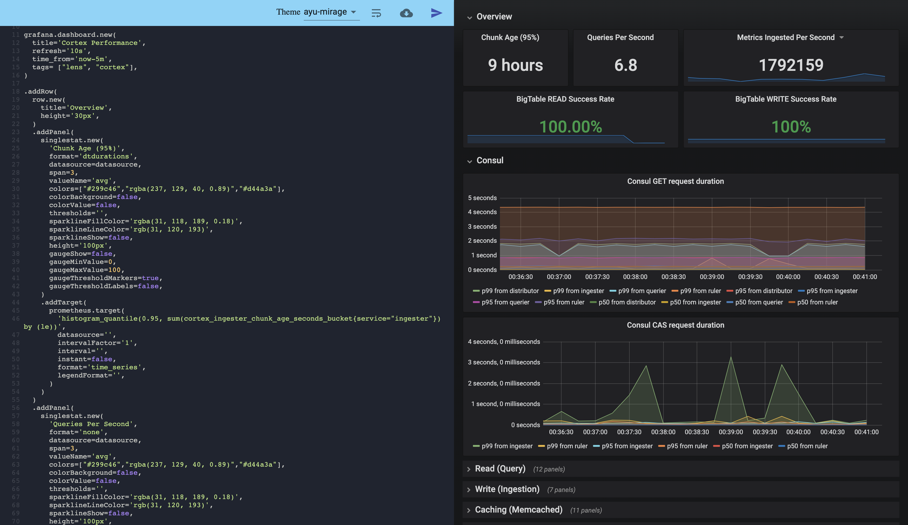Click the Consul GET request duration title

pyautogui.click(x=675, y=181)
